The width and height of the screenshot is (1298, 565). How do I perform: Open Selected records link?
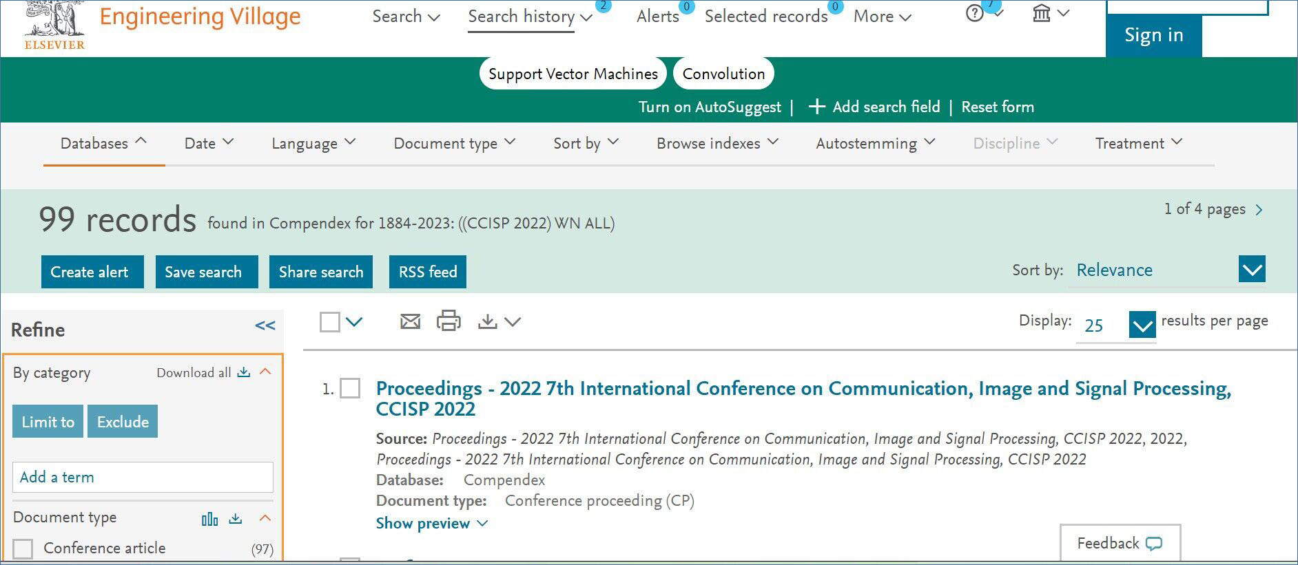(x=766, y=17)
